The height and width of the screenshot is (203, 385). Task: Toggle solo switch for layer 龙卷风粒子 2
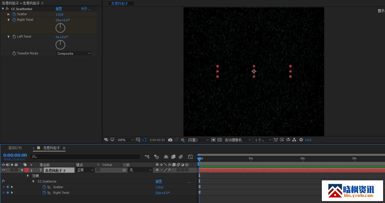12,170
